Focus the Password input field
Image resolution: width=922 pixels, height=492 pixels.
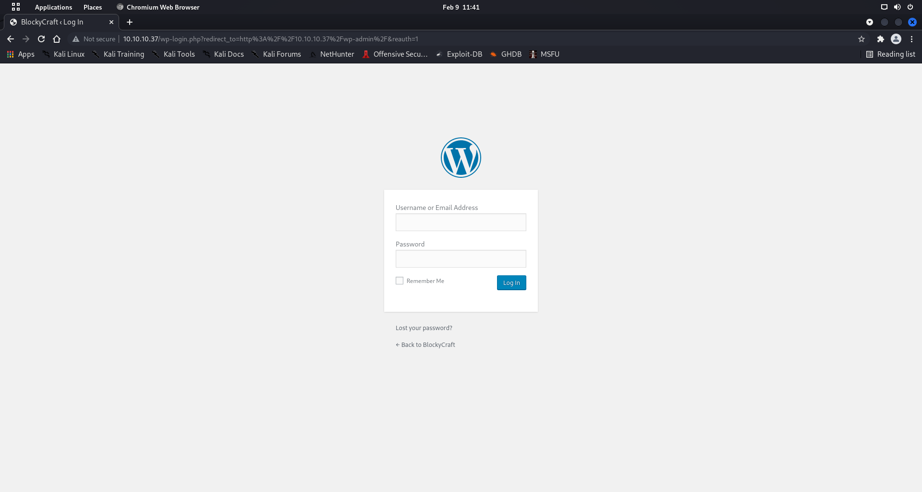(x=461, y=259)
